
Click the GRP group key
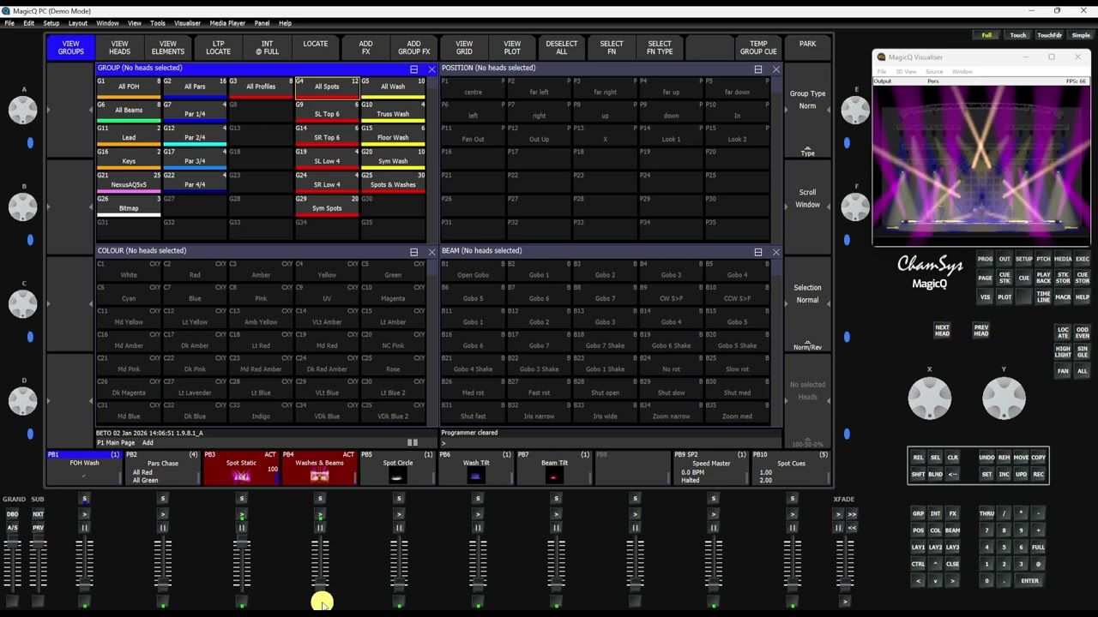918,513
